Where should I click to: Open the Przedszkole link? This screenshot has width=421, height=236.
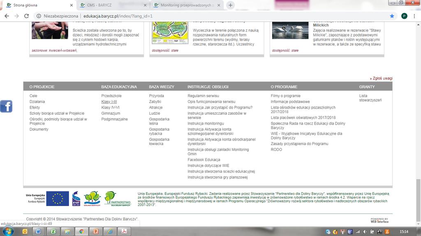[111, 96]
